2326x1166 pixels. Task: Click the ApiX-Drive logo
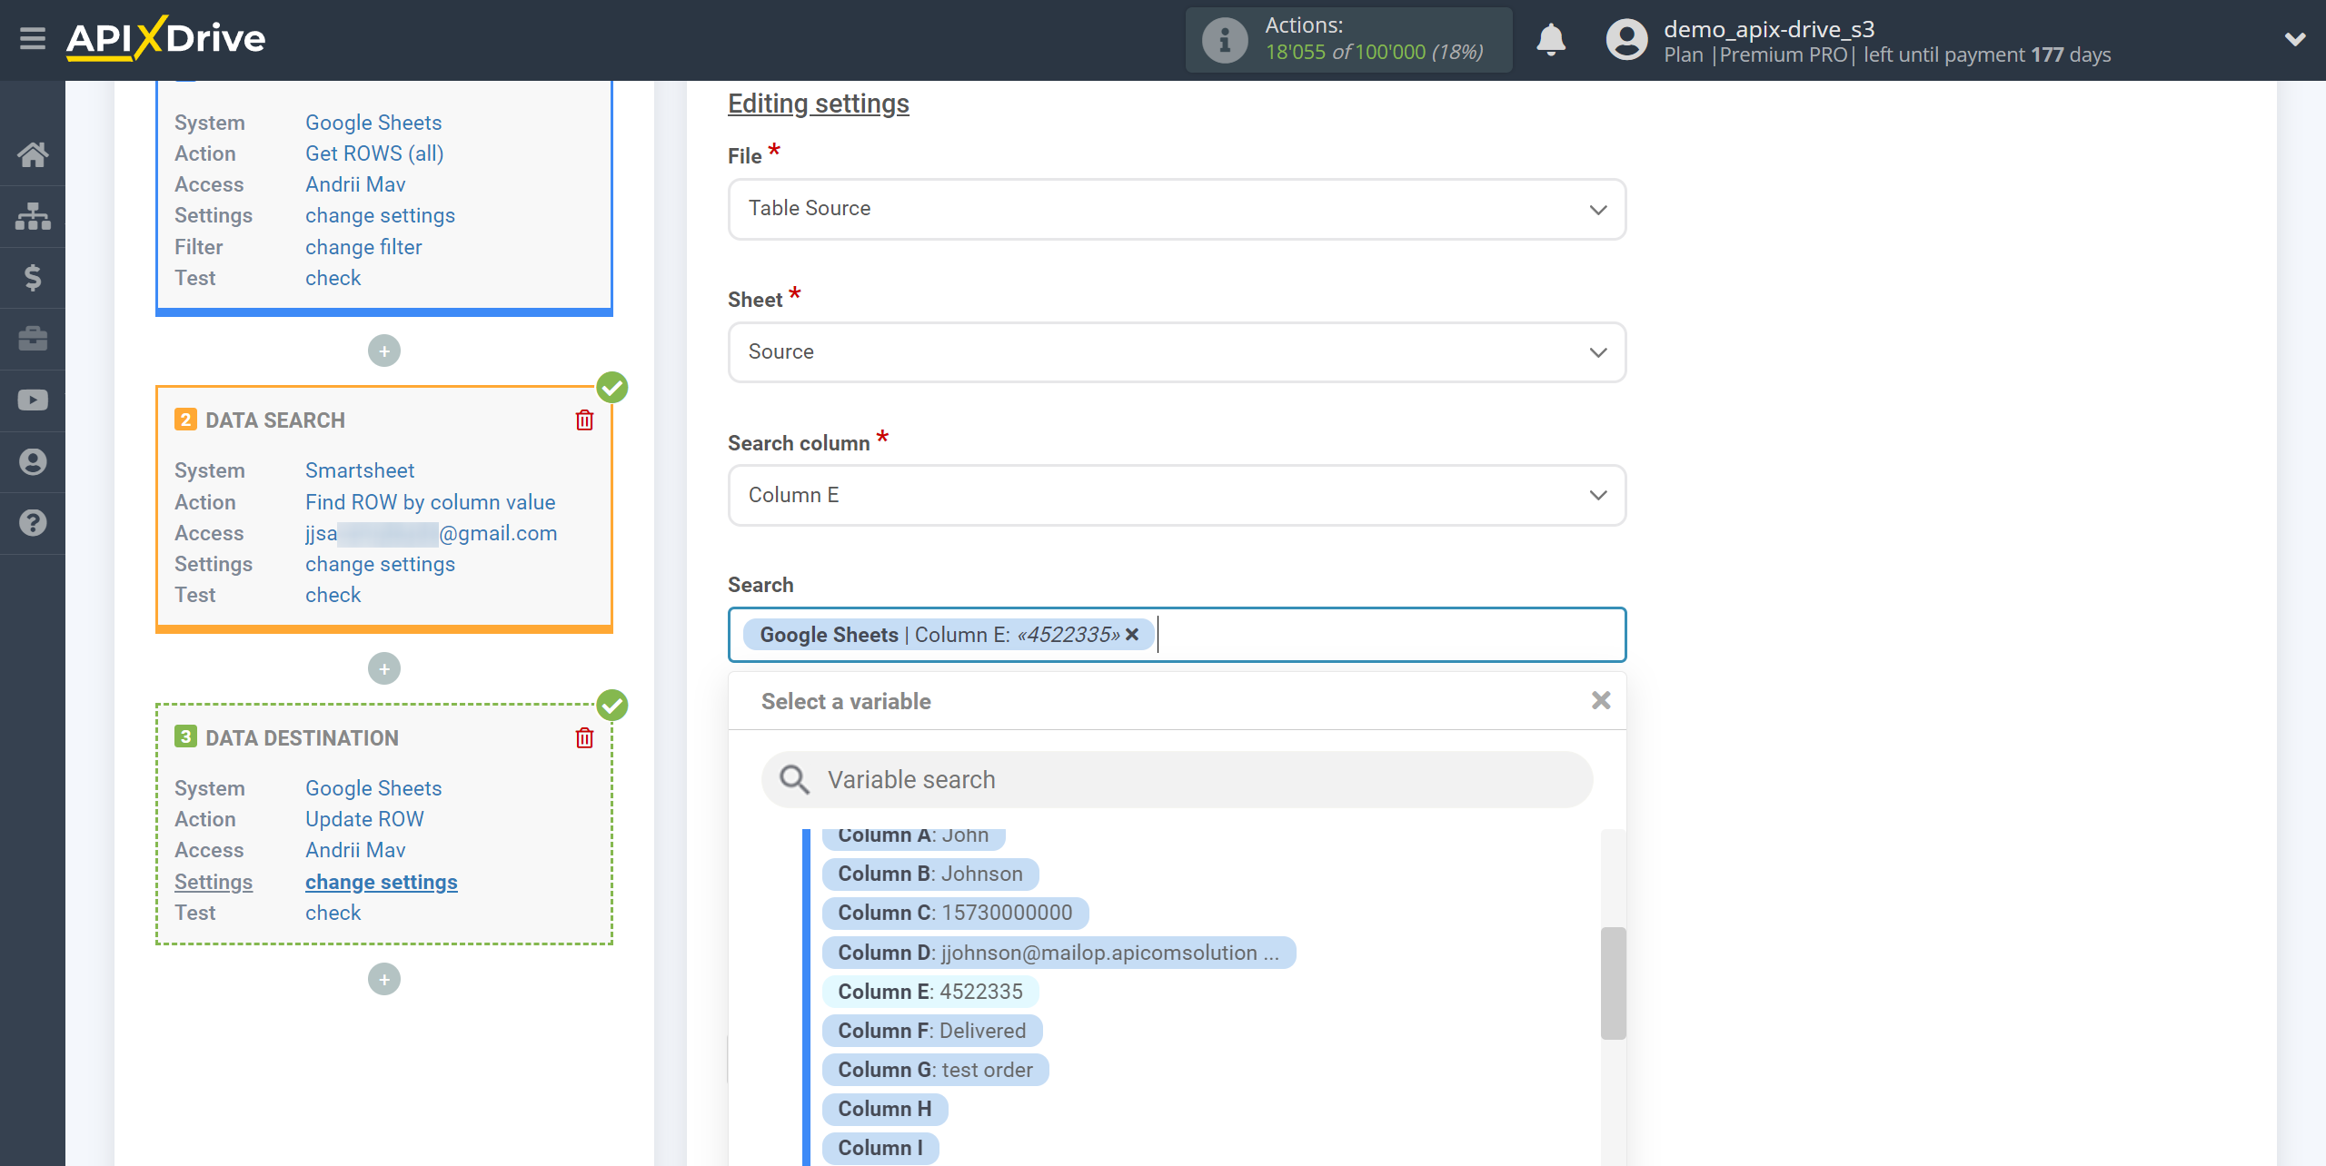[x=165, y=38]
